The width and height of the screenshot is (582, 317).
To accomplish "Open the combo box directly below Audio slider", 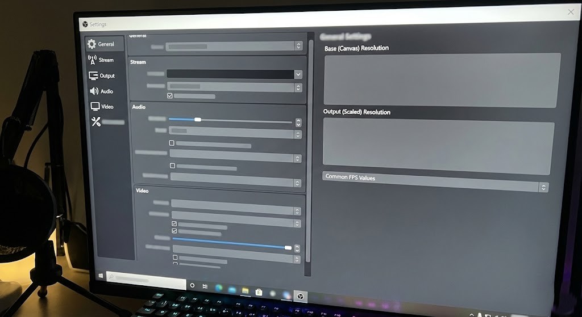I will (x=235, y=133).
